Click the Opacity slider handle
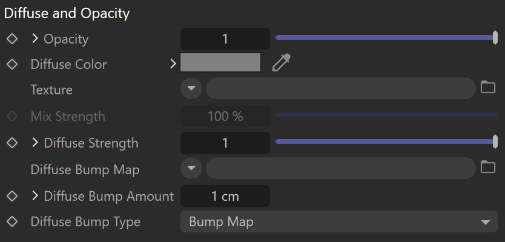The width and height of the screenshot is (505, 242). pos(495,38)
